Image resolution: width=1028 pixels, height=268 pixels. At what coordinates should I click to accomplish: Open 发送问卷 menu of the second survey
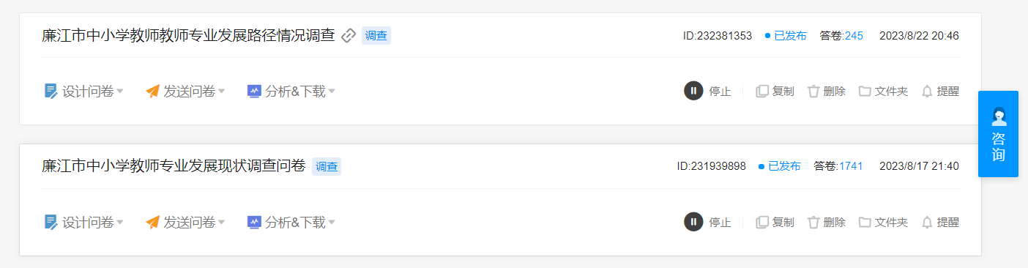pyautogui.click(x=185, y=222)
